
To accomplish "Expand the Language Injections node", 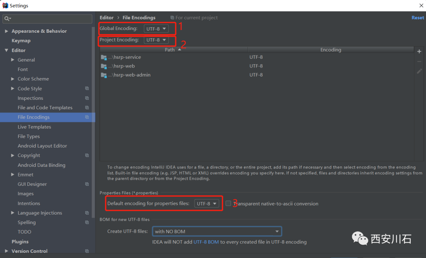I will (x=13, y=213).
